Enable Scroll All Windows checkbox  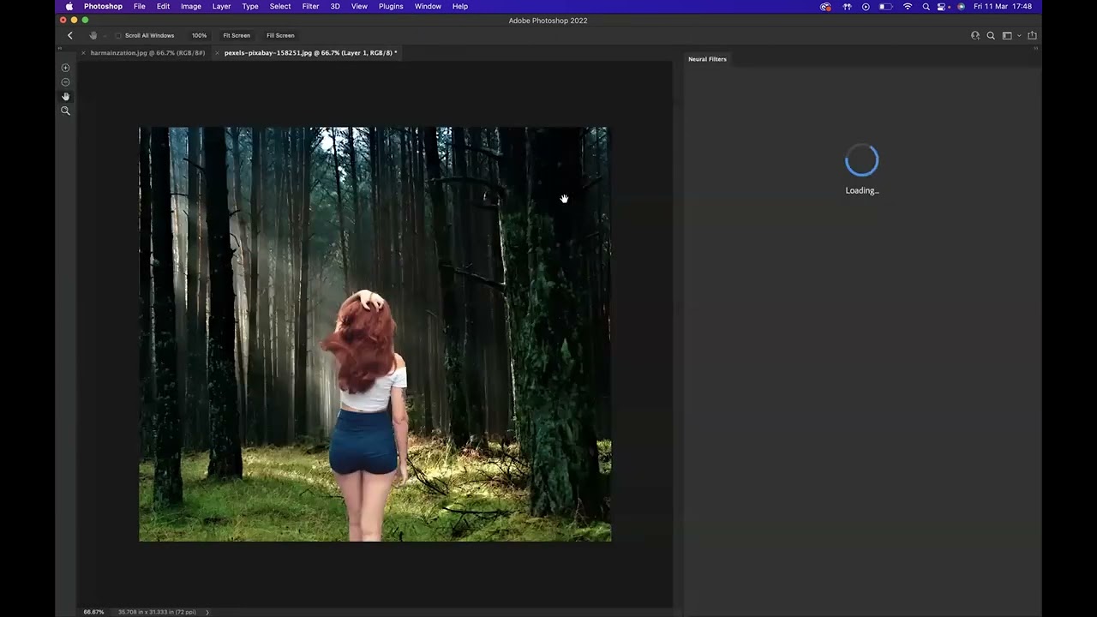click(118, 35)
